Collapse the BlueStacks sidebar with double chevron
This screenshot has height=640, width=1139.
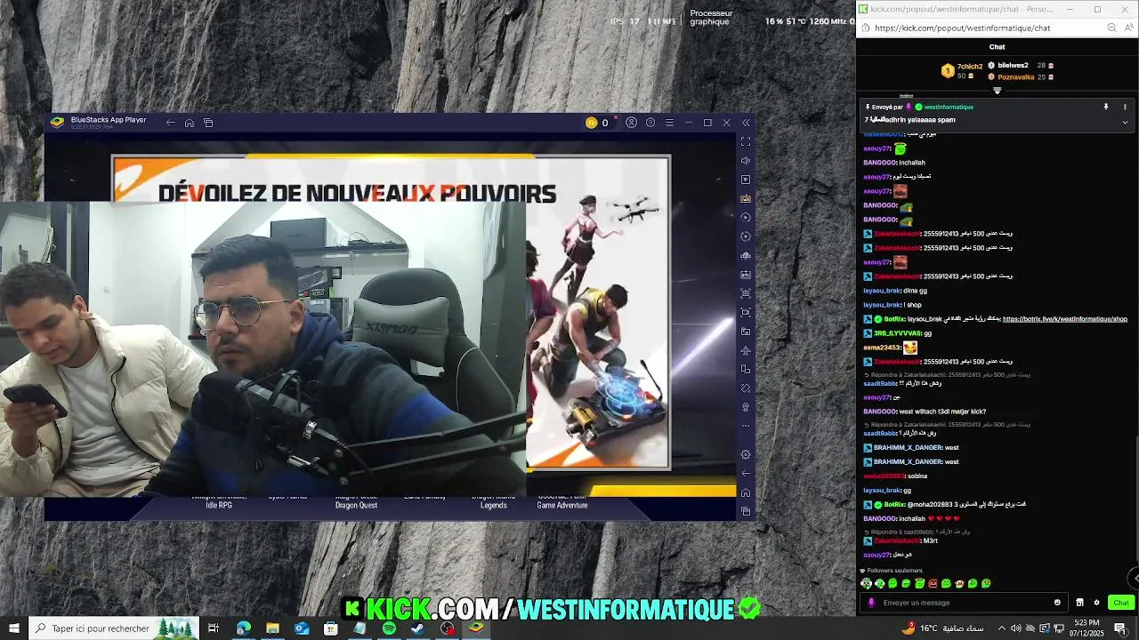click(x=746, y=123)
